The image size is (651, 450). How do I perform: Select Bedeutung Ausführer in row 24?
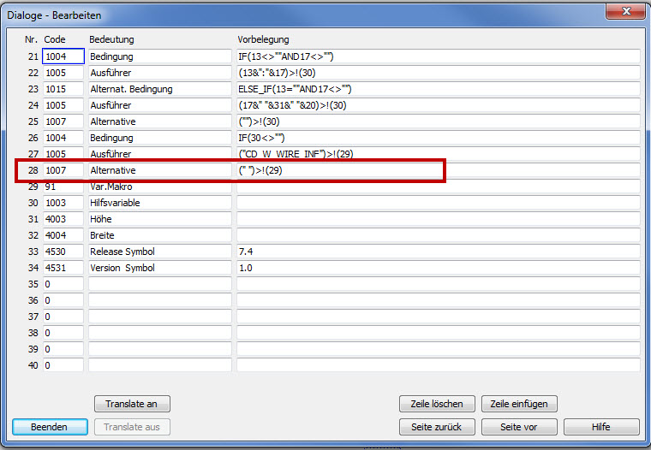pos(160,105)
